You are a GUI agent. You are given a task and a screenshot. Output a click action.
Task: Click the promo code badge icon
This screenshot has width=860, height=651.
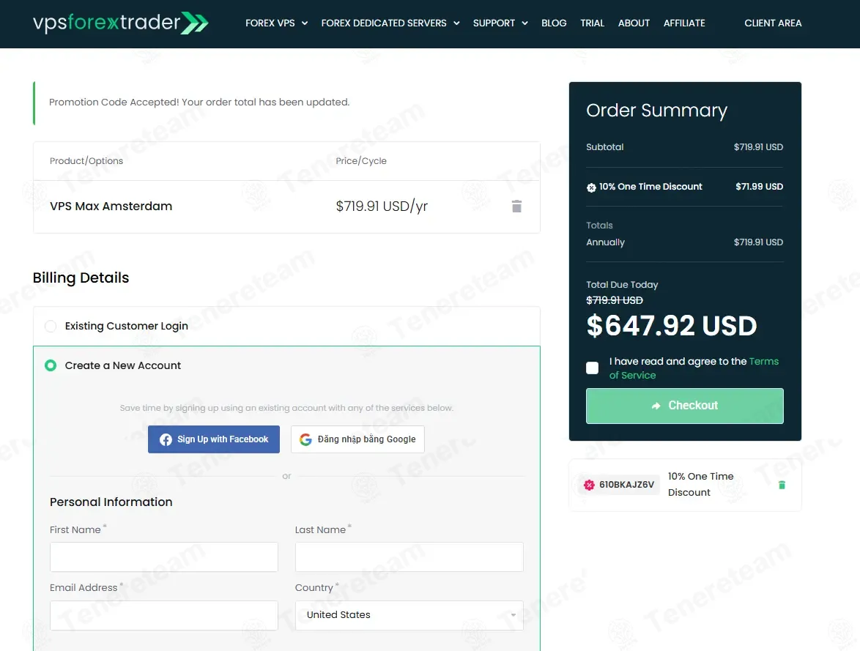[589, 485]
